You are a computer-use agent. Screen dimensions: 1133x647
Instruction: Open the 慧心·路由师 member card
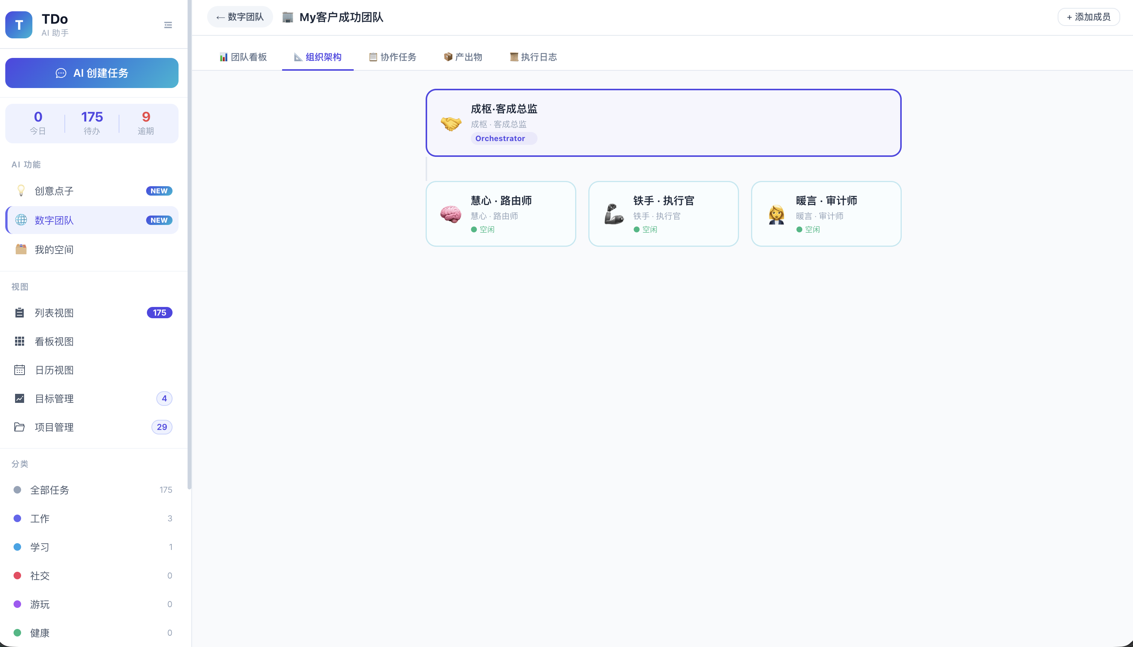501,214
